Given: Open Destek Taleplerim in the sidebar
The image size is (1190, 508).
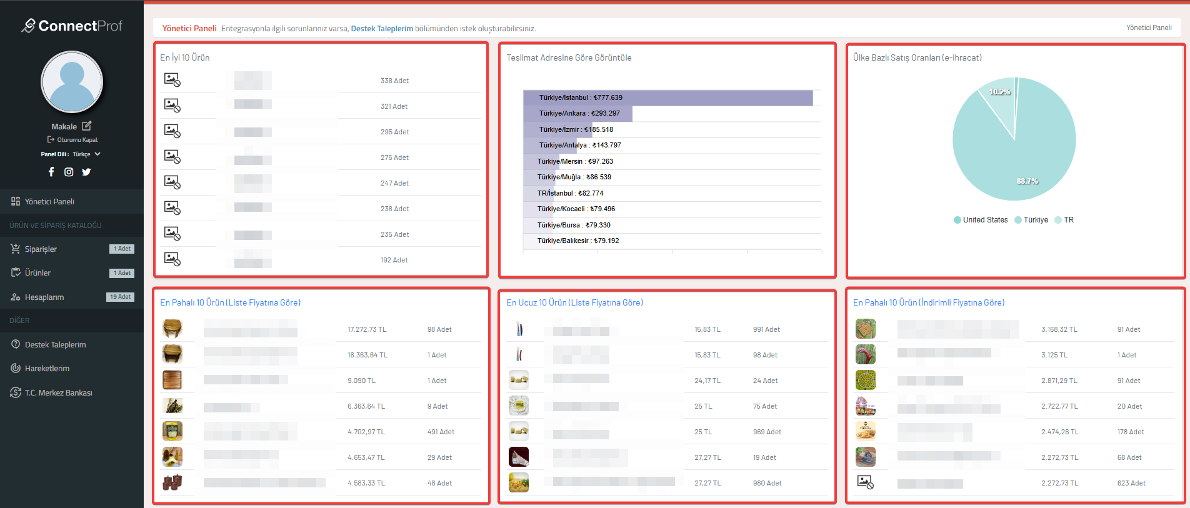Looking at the screenshot, I should coord(72,344).
